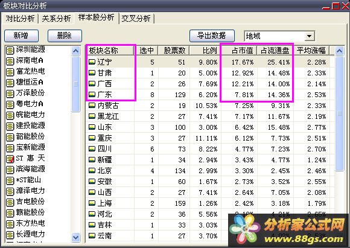Sort by the 占流通盘 column header
350x248 pixels.
[x=275, y=51]
